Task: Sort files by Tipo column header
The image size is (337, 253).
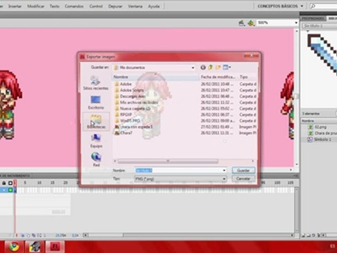Action: tap(247, 77)
